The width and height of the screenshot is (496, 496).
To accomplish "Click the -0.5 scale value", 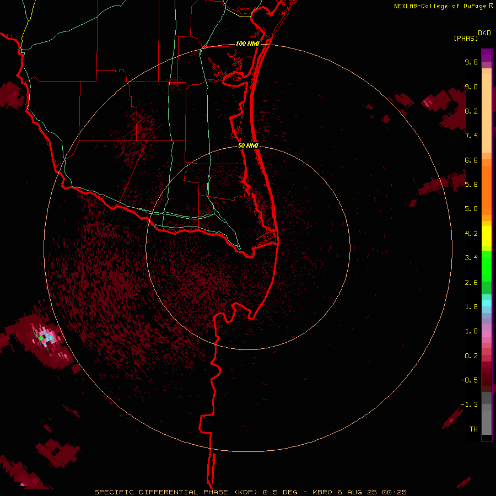I will [x=469, y=380].
